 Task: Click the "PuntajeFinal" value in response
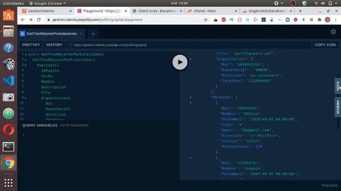tap(259, 146)
